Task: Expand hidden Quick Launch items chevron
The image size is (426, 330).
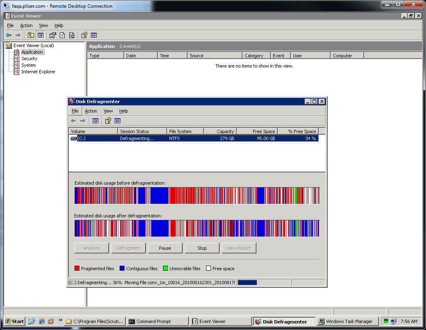Action: (x=60, y=320)
